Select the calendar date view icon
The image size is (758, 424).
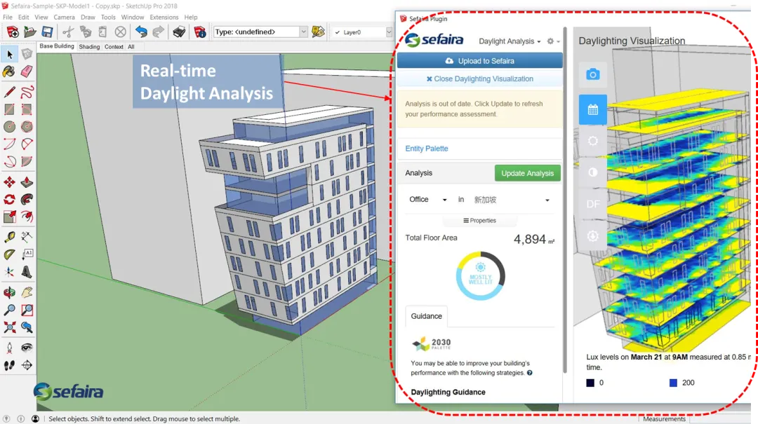[x=592, y=109]
